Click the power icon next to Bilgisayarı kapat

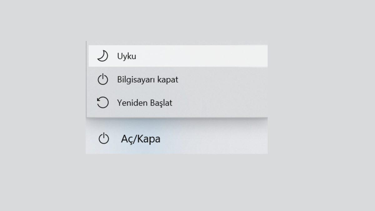tap(102, 79)
